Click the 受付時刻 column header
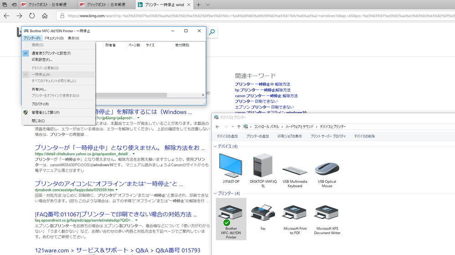 pos(189,45)
